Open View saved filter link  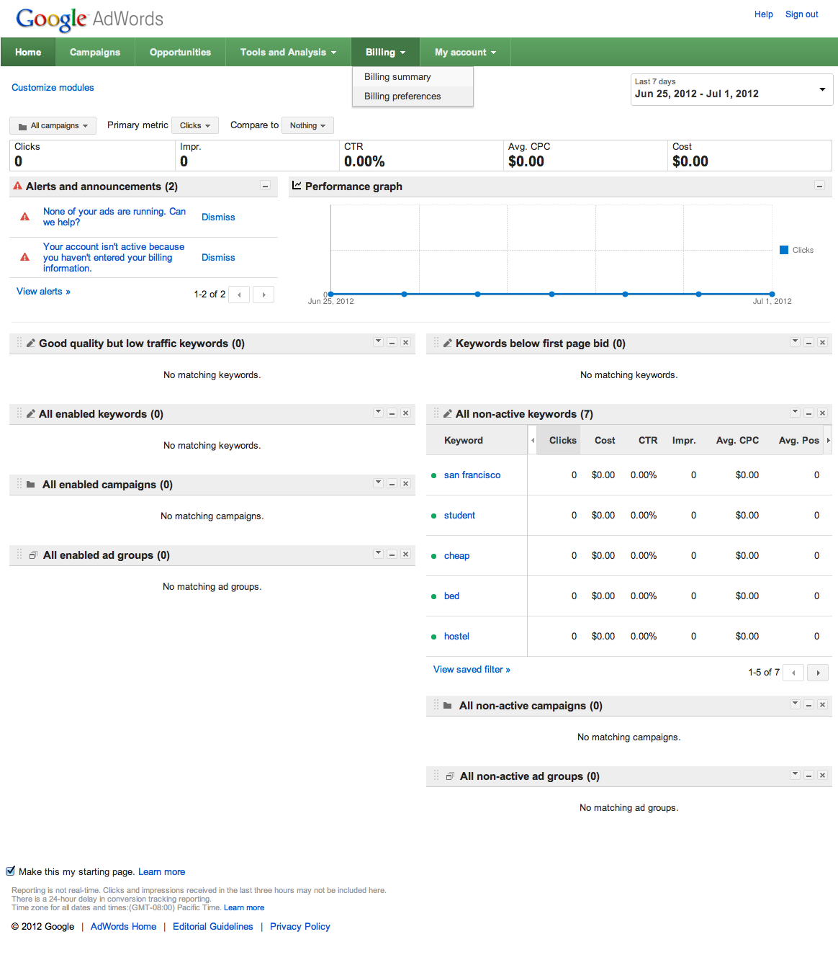click(472, 670)
